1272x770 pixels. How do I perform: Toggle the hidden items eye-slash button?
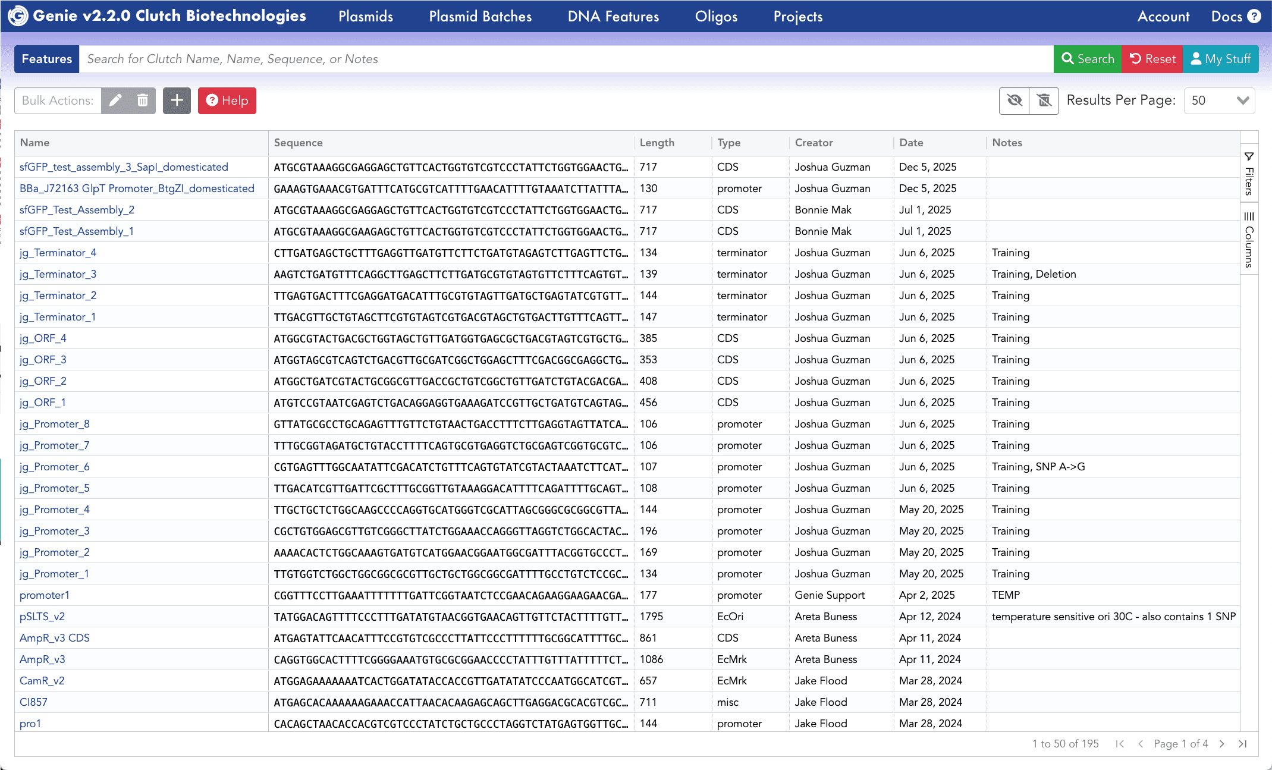(1015, 100)
